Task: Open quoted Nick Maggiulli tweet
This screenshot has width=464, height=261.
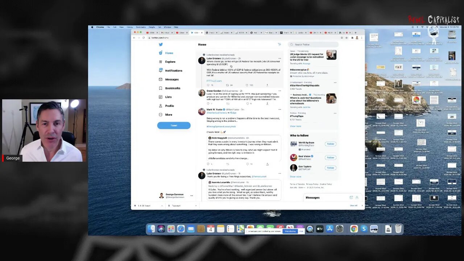Action: tap(244, 148)
